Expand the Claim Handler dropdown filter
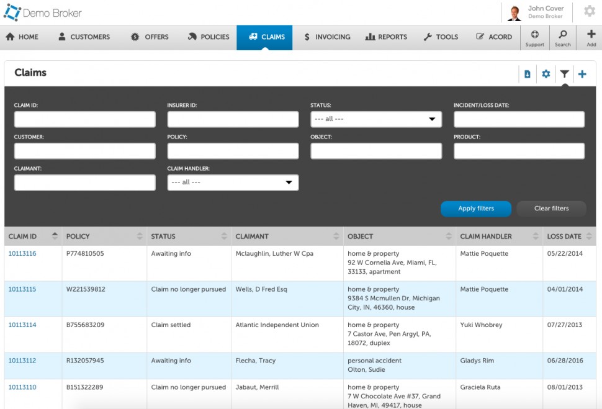 pos(233,182)
